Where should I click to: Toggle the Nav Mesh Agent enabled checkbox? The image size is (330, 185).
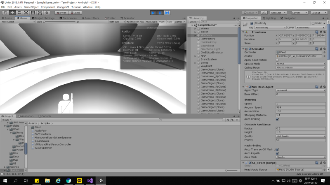(x=250, y=87)
